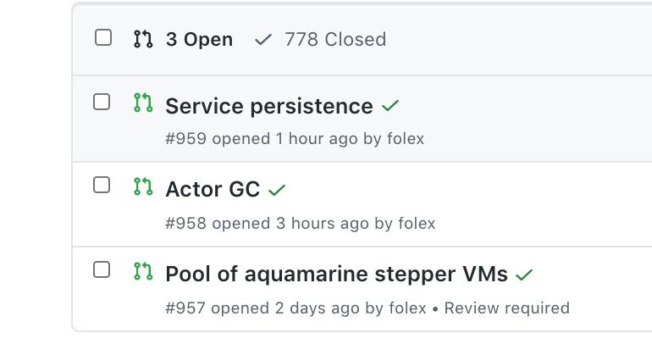Click author folex on pull request #959
This screenshot has height=344, width=652.
[x=406, y=138]
